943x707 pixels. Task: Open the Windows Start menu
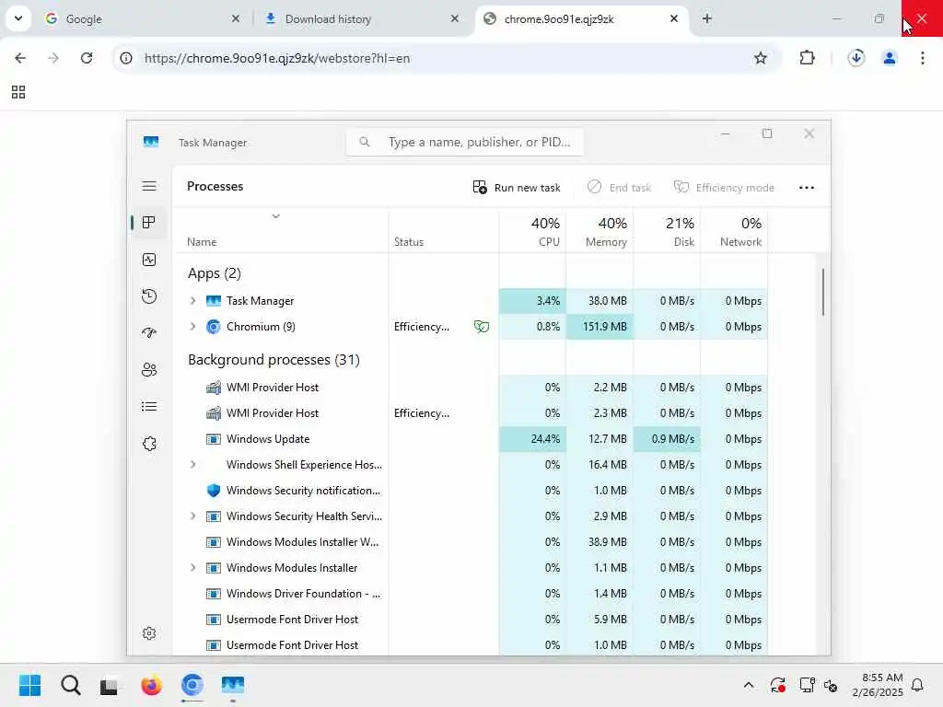30,685
